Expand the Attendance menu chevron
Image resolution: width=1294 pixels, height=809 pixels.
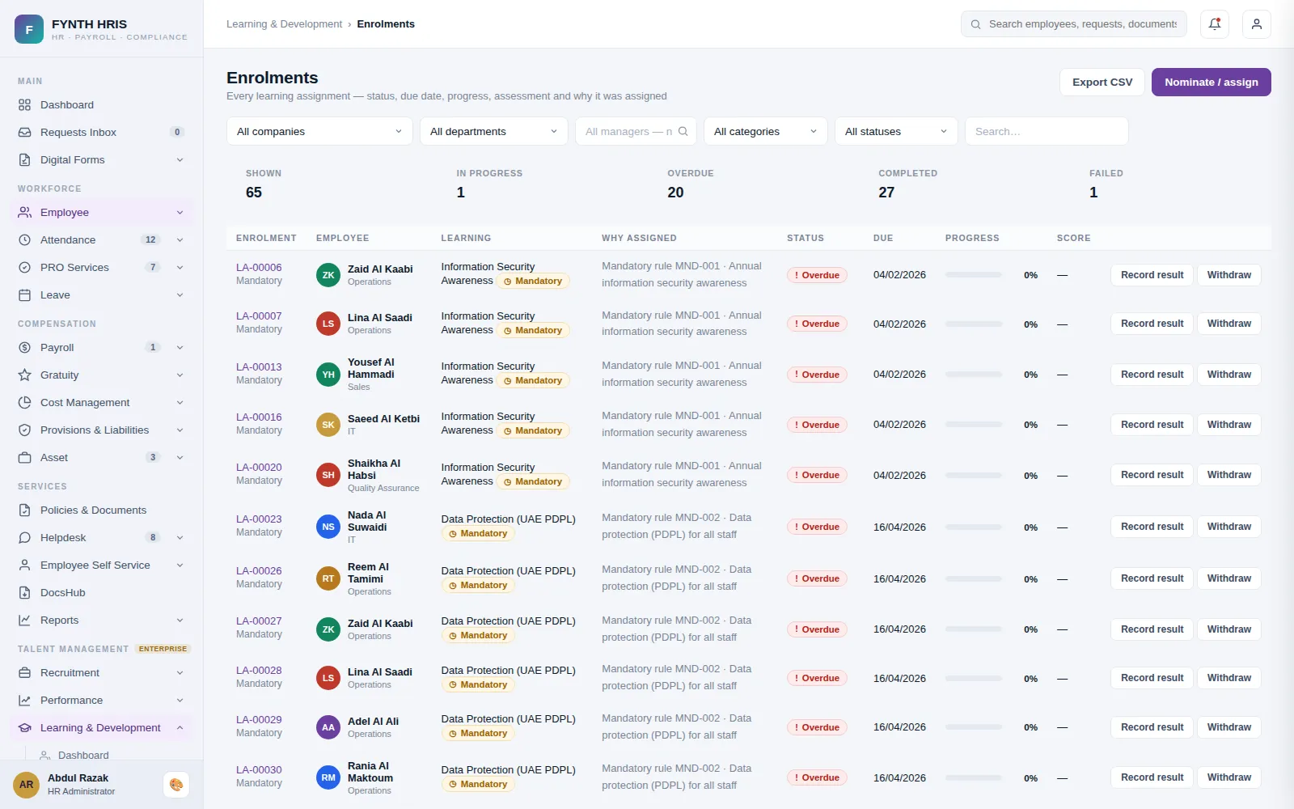pyautogui.click(x=180, y=240)
